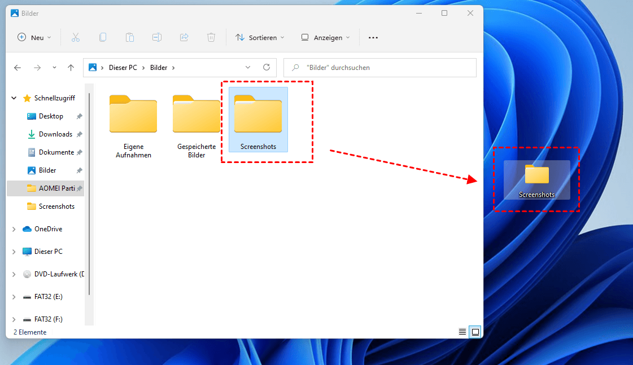
Task: Click the pin icon beside Dokumente
Action: [x=80, y=152]
